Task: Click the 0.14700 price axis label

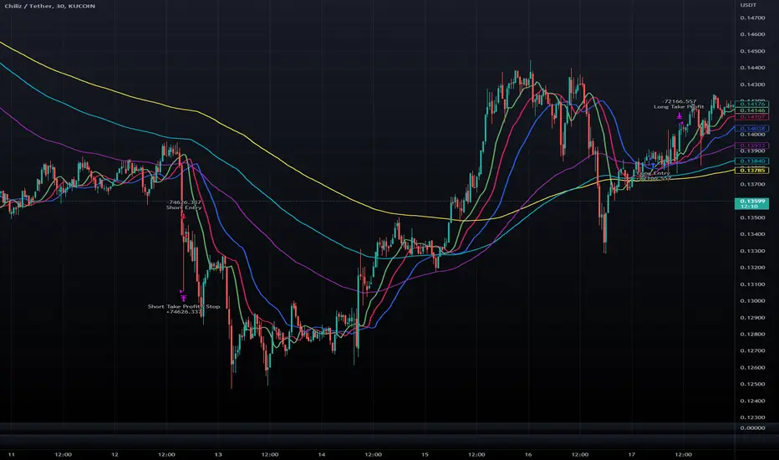Action: (x=752, y=18)
